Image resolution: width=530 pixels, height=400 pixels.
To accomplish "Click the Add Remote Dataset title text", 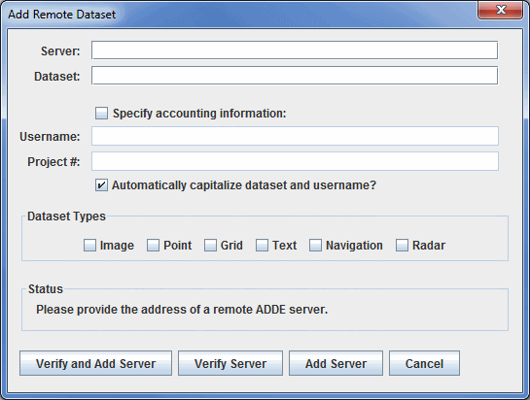I will click(x=61, y=15).
